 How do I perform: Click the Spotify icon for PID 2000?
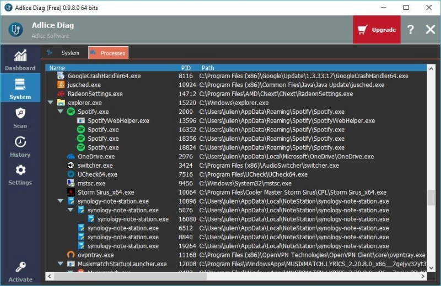(71, 112)
